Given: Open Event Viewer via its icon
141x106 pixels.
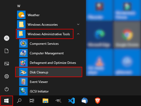Looking at the screenshot, I should (23, 82).
